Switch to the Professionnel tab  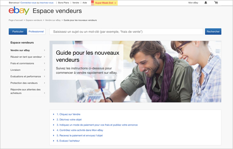(x=36, y=32)
